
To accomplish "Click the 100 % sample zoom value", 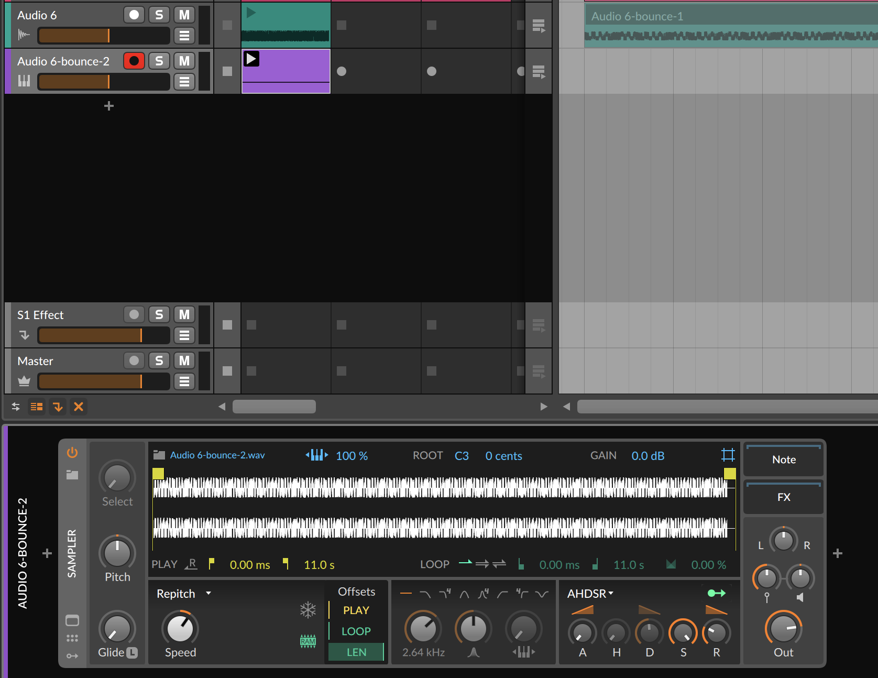I will coord(352,456).
